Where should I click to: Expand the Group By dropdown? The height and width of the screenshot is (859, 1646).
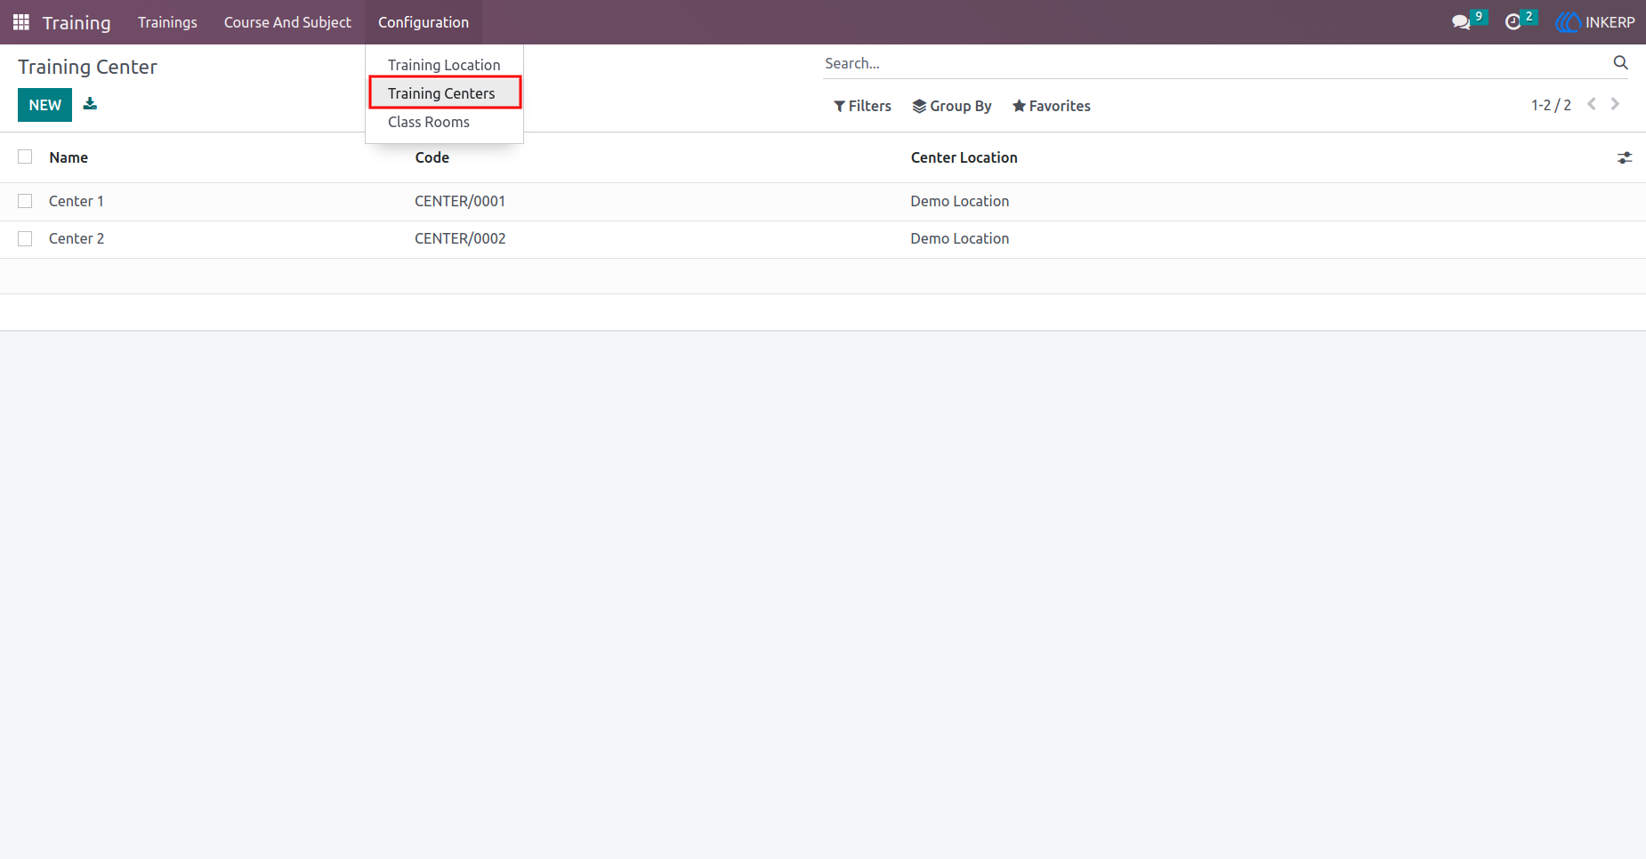click(951, 106)
